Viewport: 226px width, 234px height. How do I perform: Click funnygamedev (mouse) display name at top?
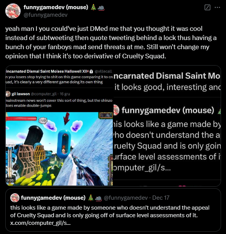56,7
